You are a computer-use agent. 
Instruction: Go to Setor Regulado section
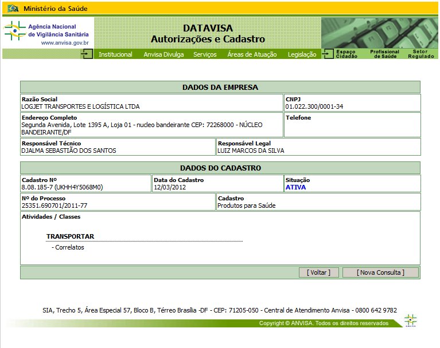[x=421, y=54]
